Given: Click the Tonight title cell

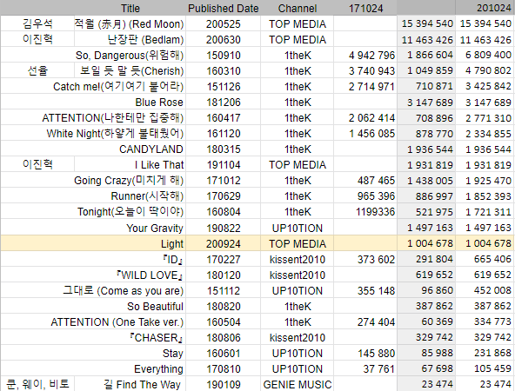Looking at the screenshot, I should click(x=93, y=211).
